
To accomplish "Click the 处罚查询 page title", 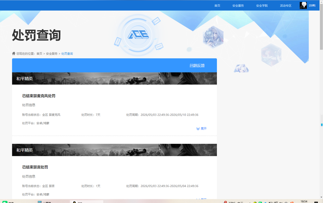I will pos(36,35).
